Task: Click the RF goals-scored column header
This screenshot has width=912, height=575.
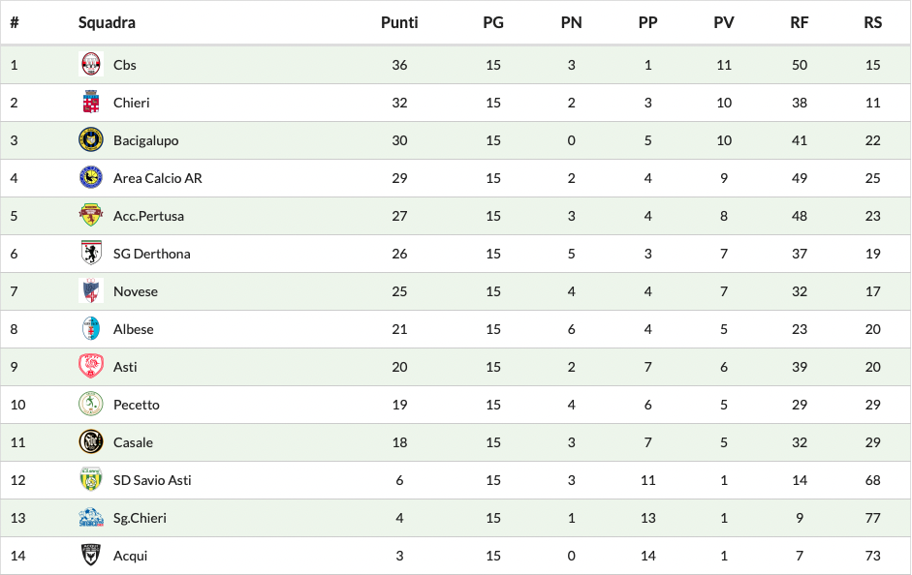Action: pos(800,22)
